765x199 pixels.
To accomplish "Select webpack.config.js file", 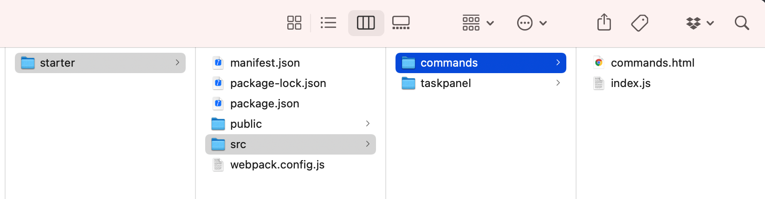I will [x=277, y=165].
